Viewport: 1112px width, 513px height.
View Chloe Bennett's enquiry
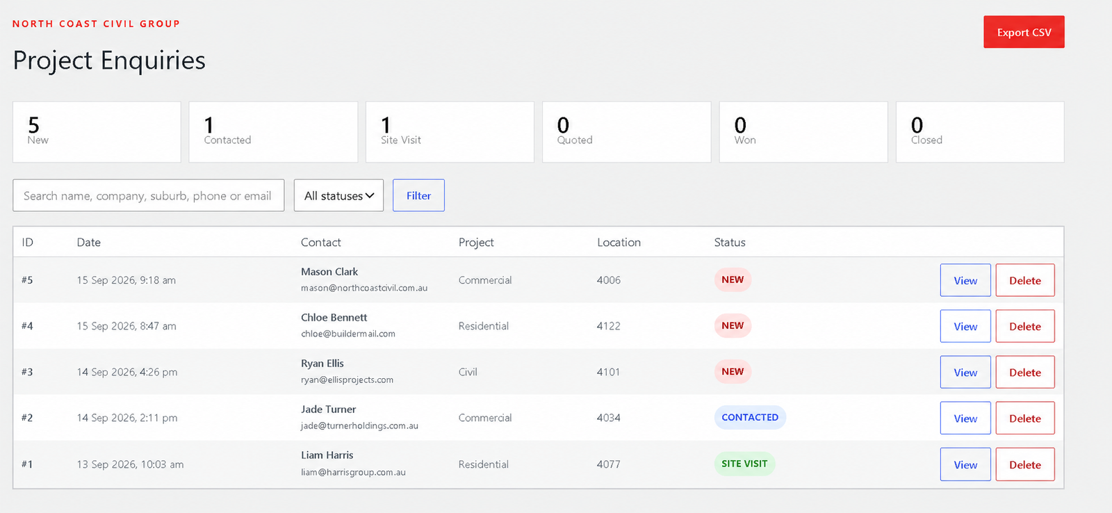click(x=965, y=326)
